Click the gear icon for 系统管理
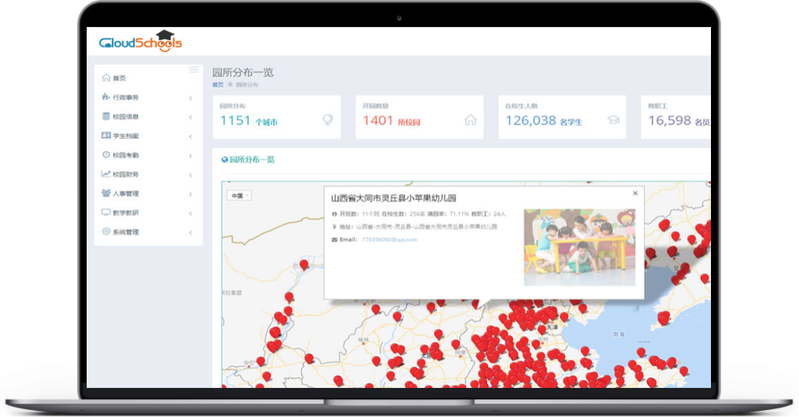This screenshot has height=417, width=799. click(x=106, y=231)
